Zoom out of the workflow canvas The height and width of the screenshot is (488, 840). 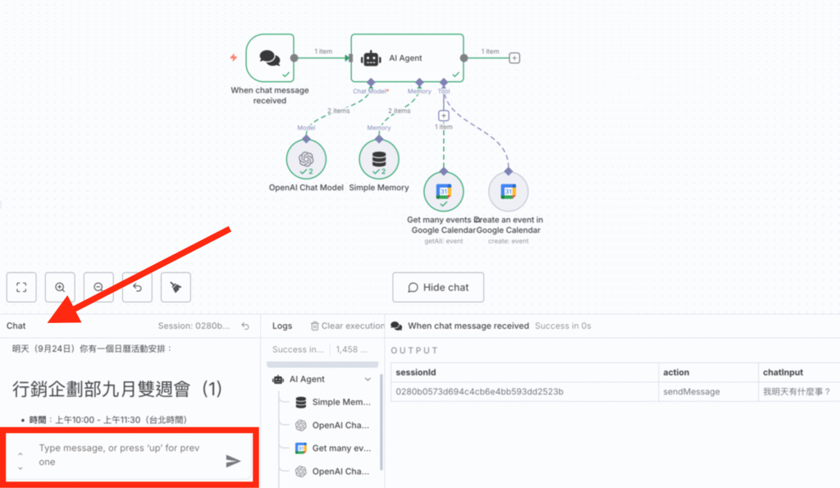click(x=98, y=287)
